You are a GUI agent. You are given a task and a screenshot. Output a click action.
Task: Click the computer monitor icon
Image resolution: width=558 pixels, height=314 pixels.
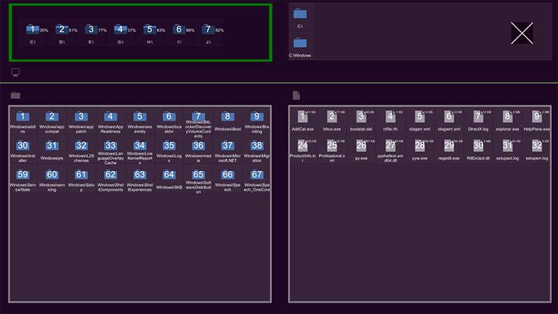point(15,73)
